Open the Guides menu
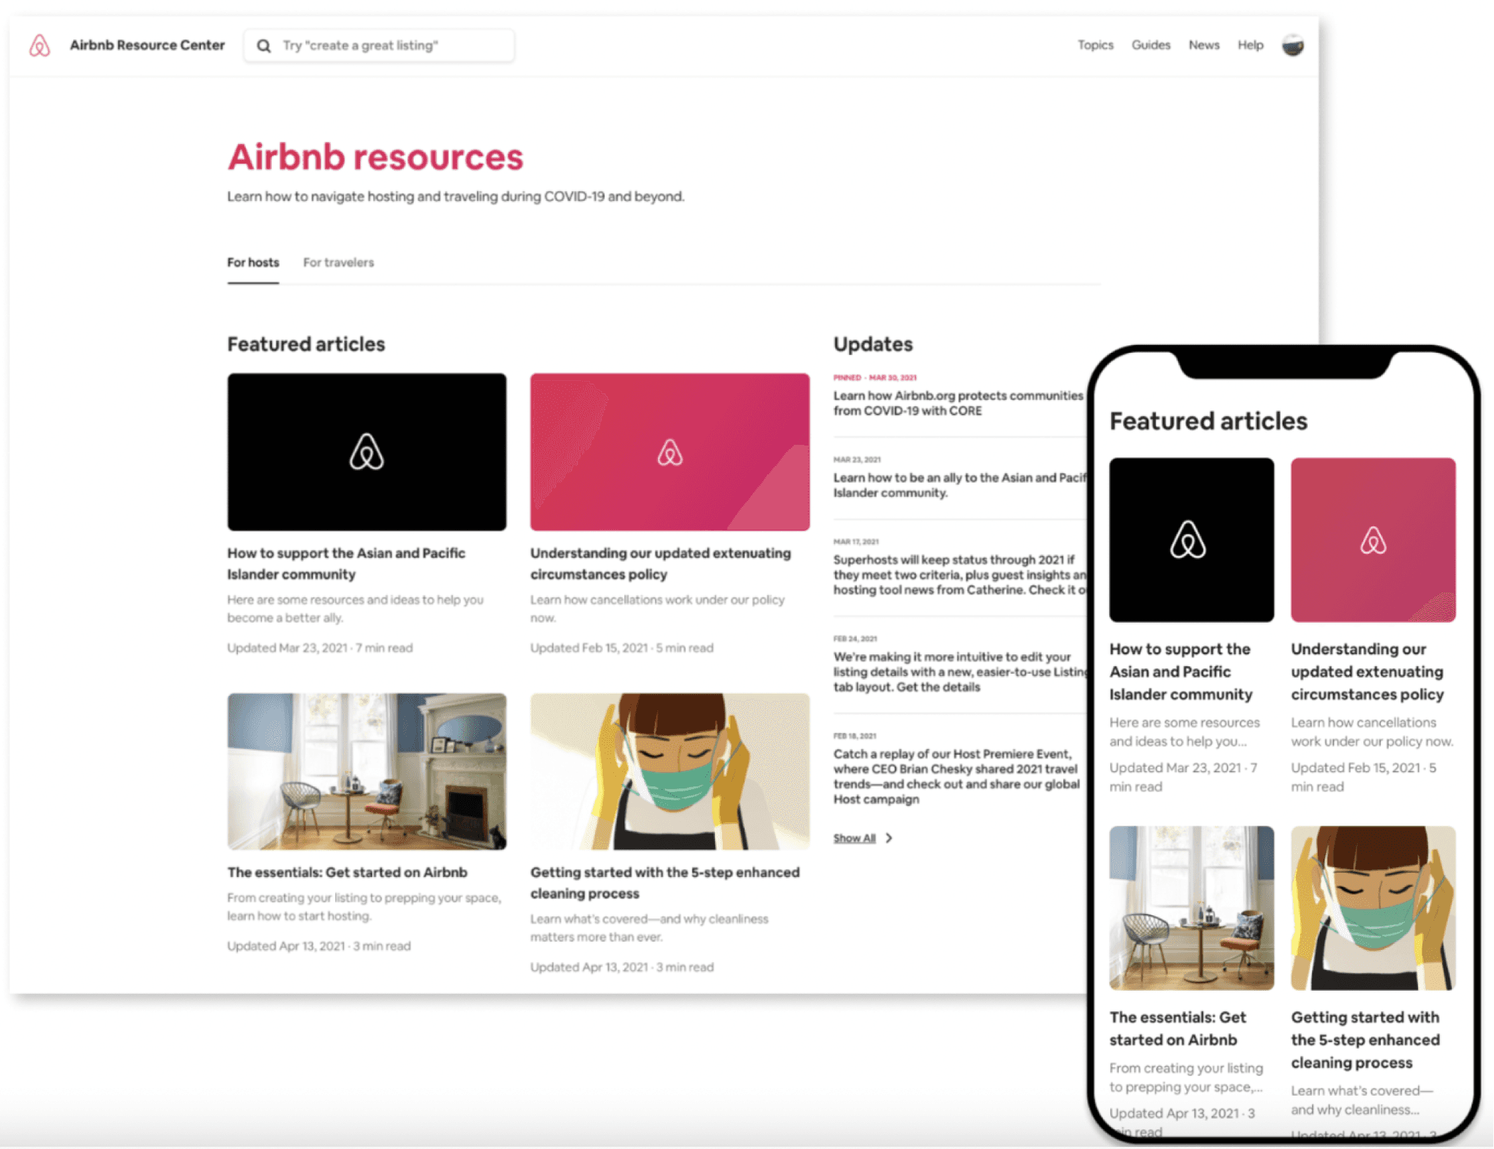 [x=1151, y=45]
